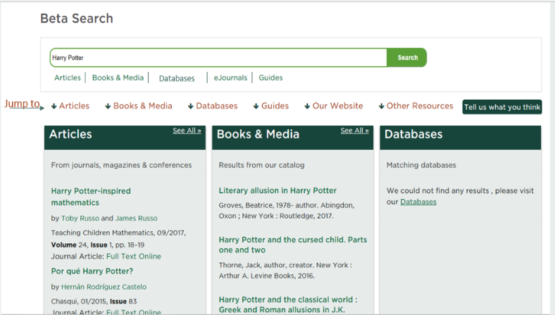Screen dimensions: 555x315
Task: Open Por qué Harry Potter? article
Action: click(92, 271)
